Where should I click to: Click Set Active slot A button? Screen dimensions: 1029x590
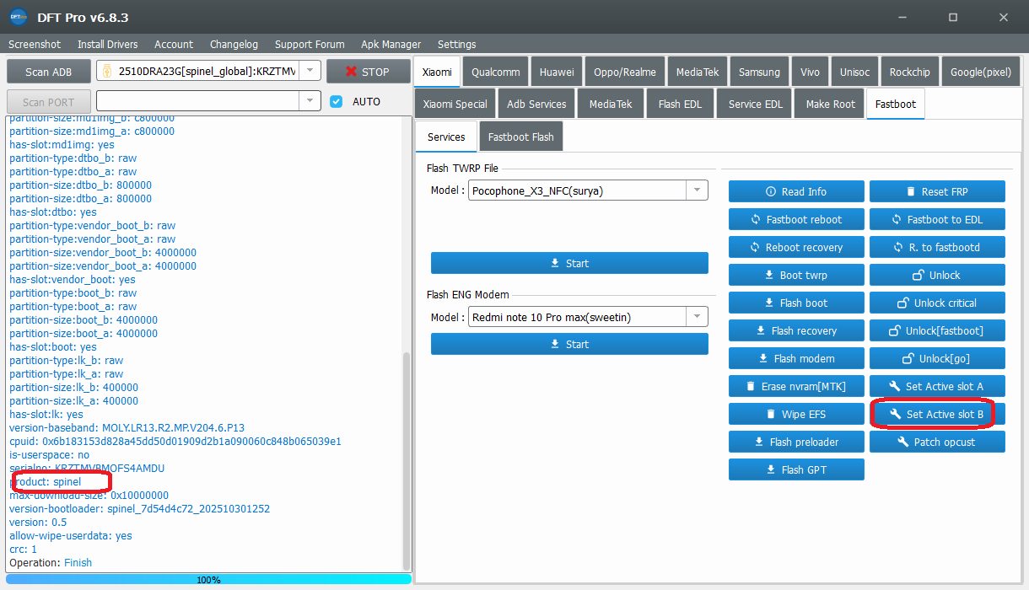click(x=937, y=386)
